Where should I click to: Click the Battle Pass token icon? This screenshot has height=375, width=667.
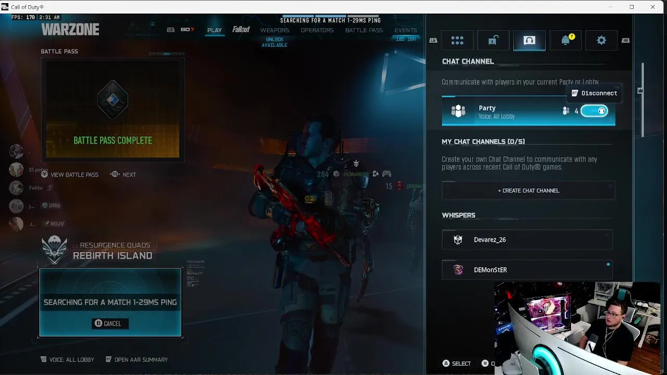pyautogui.click(x=113, y=99)
